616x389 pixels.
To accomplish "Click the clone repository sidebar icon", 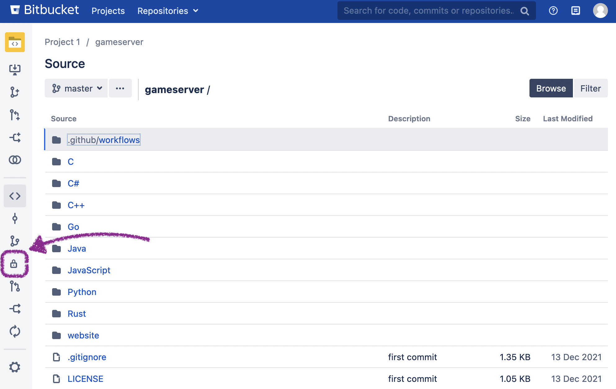I will [15, 69].
